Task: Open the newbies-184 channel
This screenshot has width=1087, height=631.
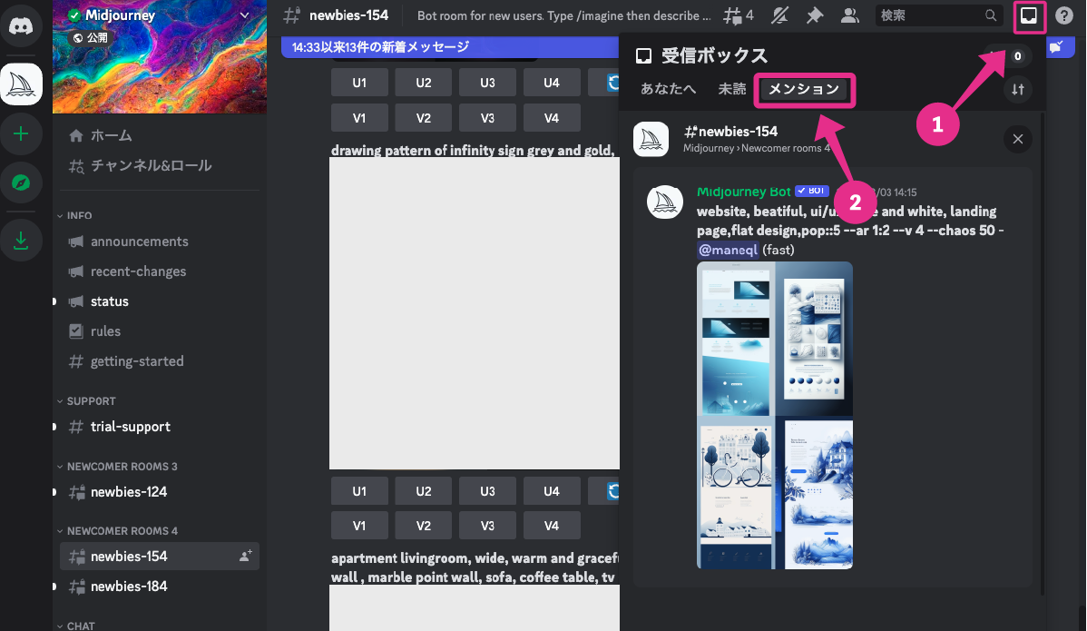Action: coord(160,587)
